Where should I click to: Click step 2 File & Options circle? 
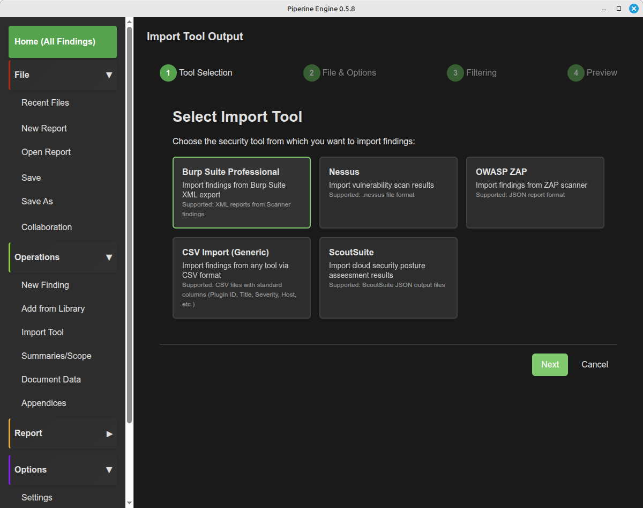click(311, 73)
